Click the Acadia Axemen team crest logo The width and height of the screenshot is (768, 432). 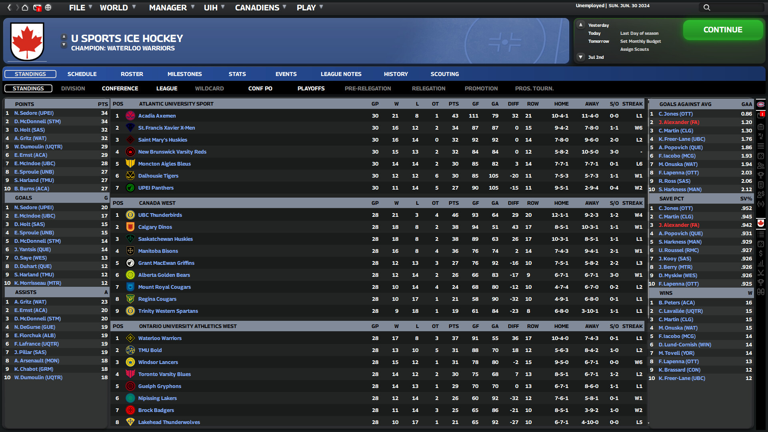click(130, 116)
